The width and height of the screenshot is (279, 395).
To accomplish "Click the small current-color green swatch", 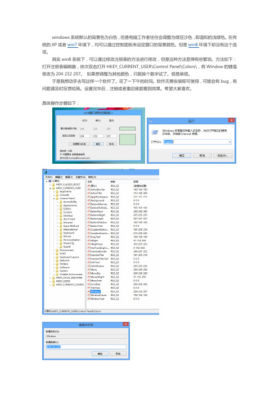I will coord(128,128).
